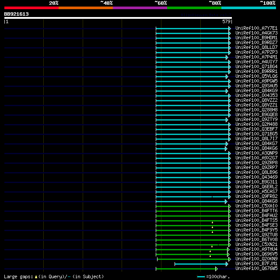The height and width of the screenshot is (280, 280).
Task: Click the red 20% identity legend segment
Action: [31, 8]
